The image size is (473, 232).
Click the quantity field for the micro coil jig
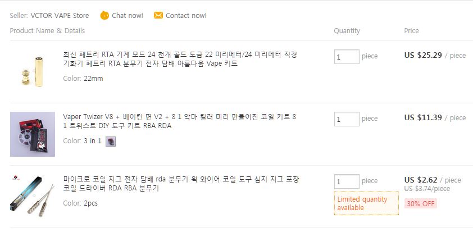(347, 181)
